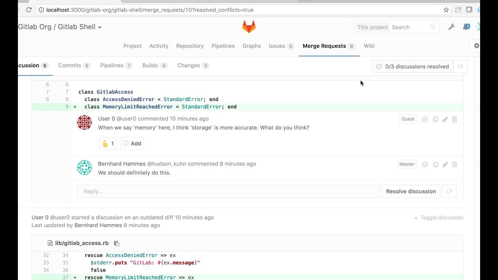Screen dimensions: 498x280
Task: Open the notifications bell with todo count
Action: pyautogui.click(x=466, y=27)
